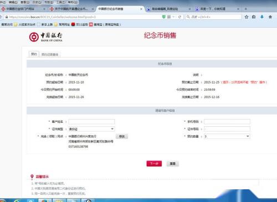Viewport: 277px width, 202px height.
Task: Click the branch phone number 037160138798
Action: click(x=78, y=147)
